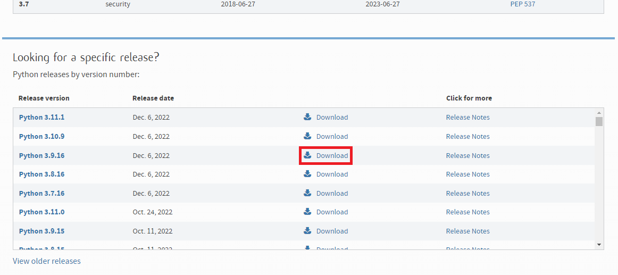View Release Notes for Python 3.8.16
The width and height of the screenshot is (618, 275).
coord(468,174)
